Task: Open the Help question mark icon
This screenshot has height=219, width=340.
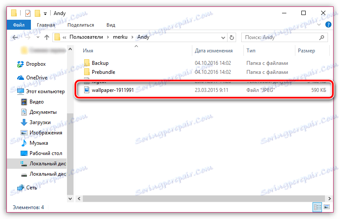Action: pos(328,24)
